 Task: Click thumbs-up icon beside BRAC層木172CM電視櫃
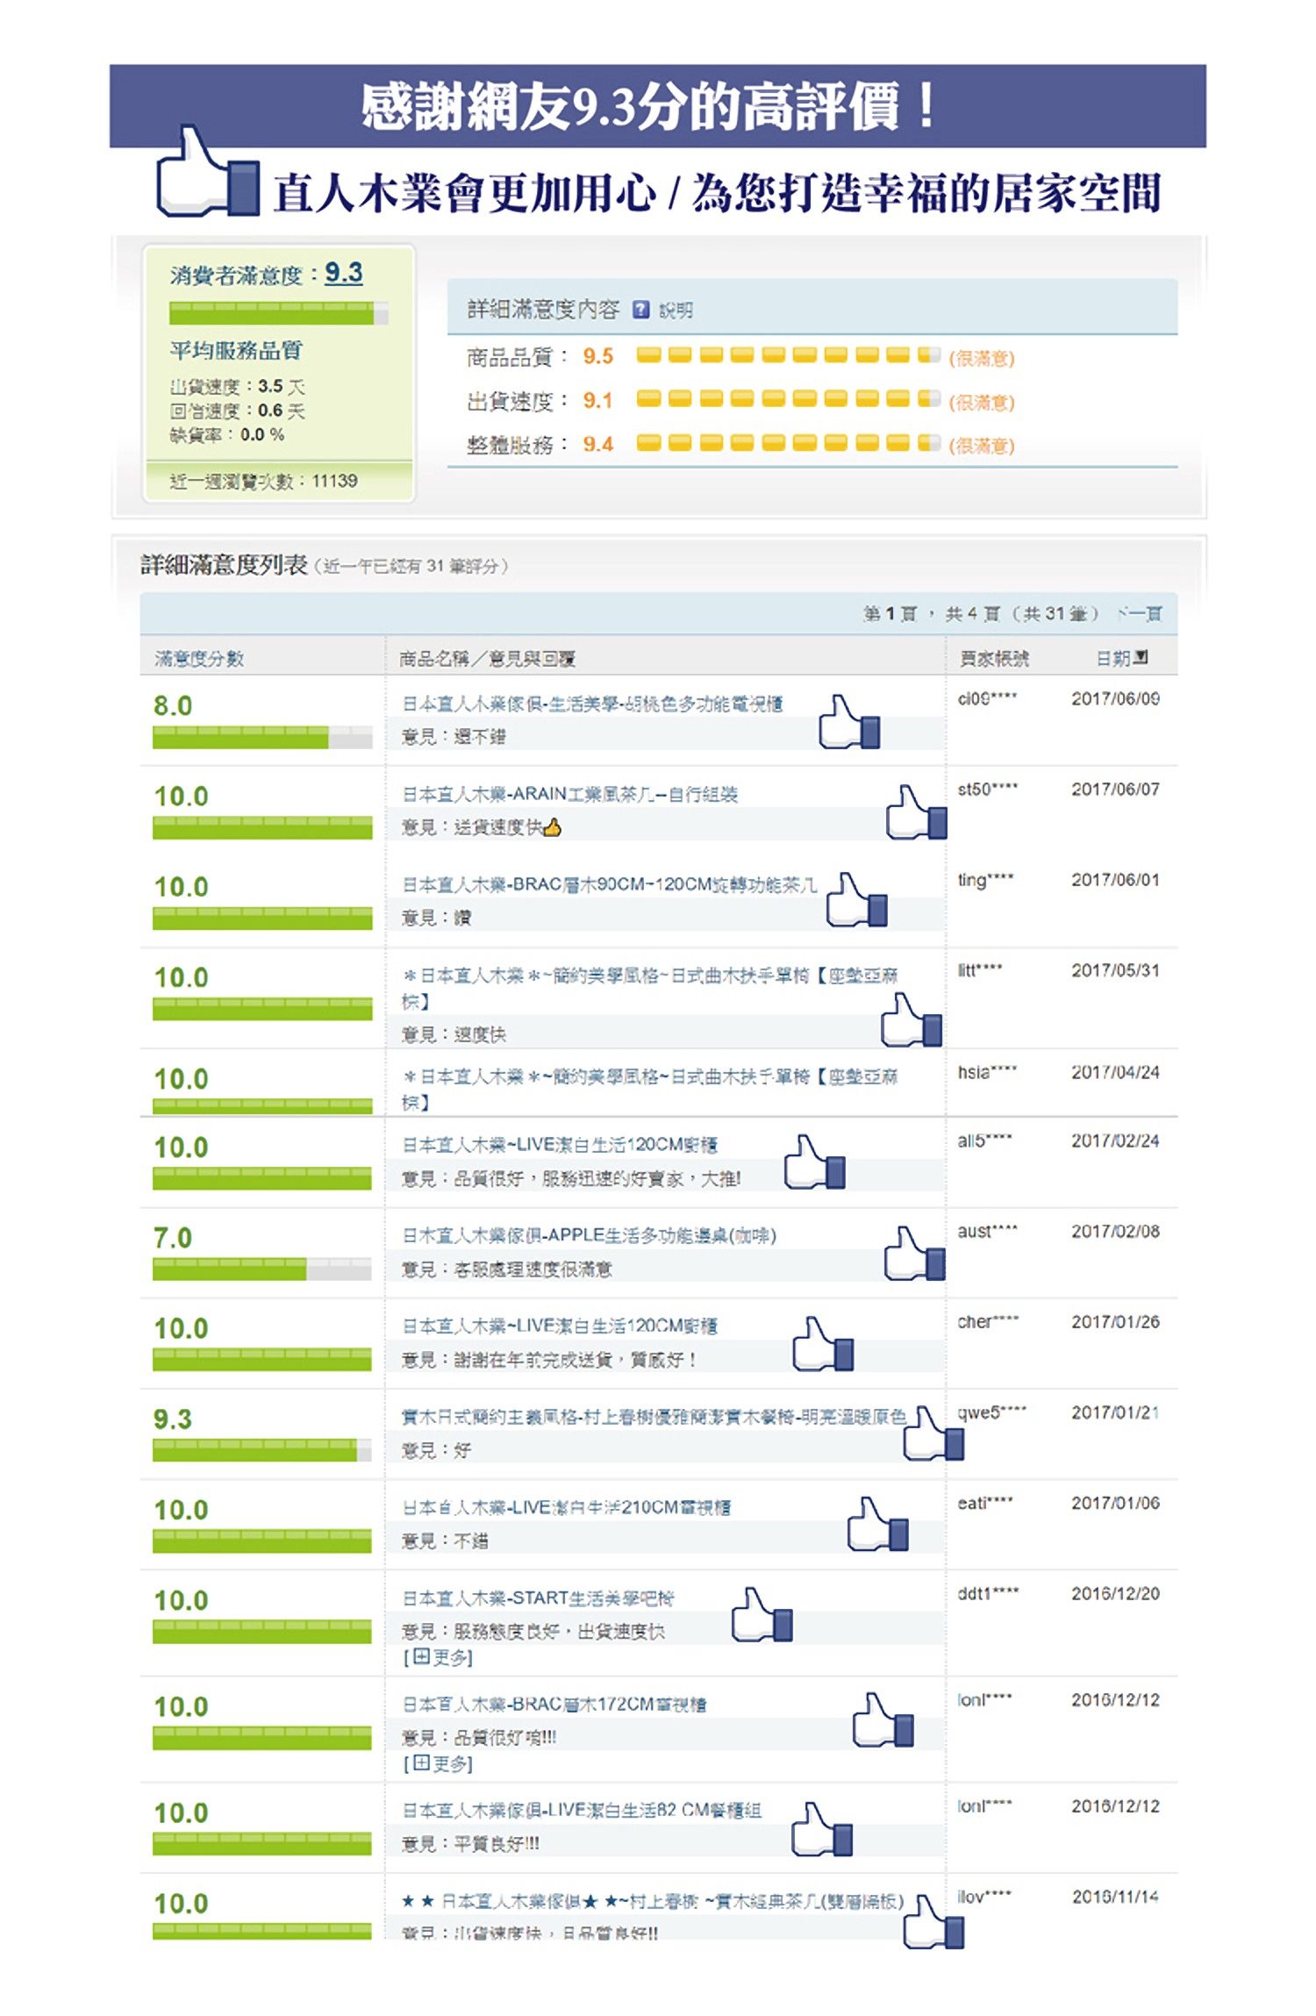click(883, 1719)
